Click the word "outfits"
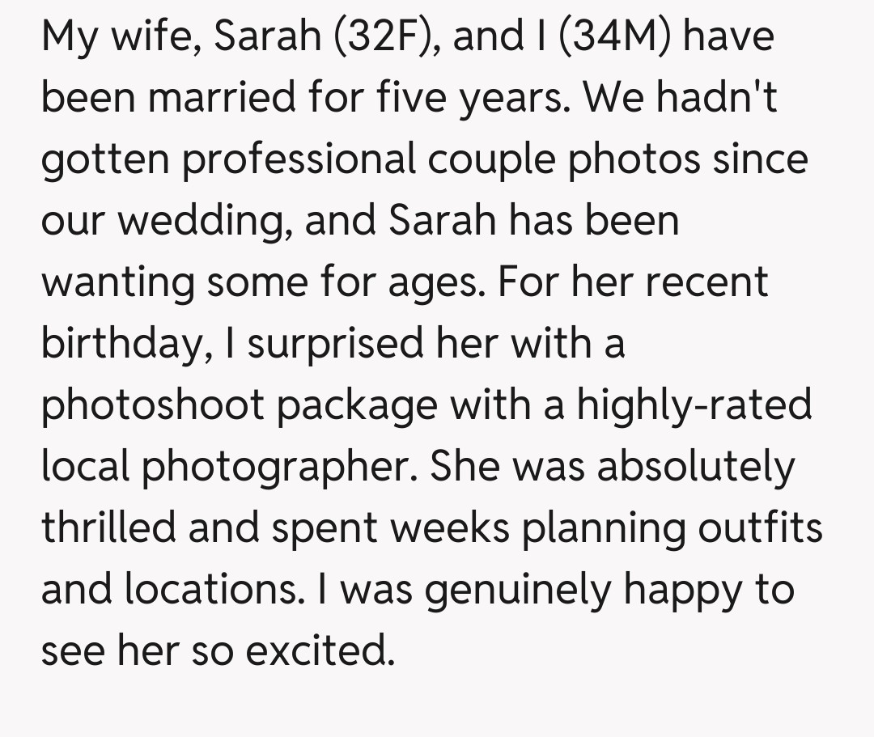This screenshot has height=737, width=874. 759,527
